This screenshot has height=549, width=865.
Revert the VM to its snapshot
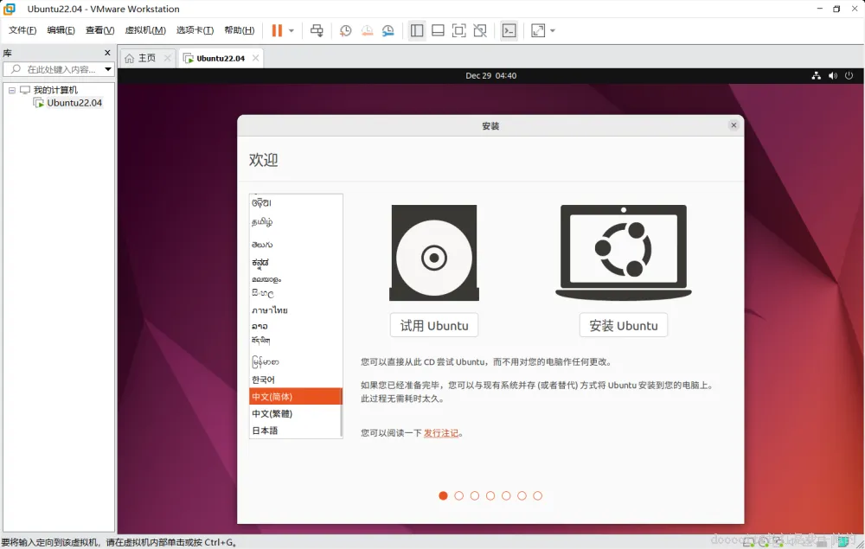pos(367,30)
